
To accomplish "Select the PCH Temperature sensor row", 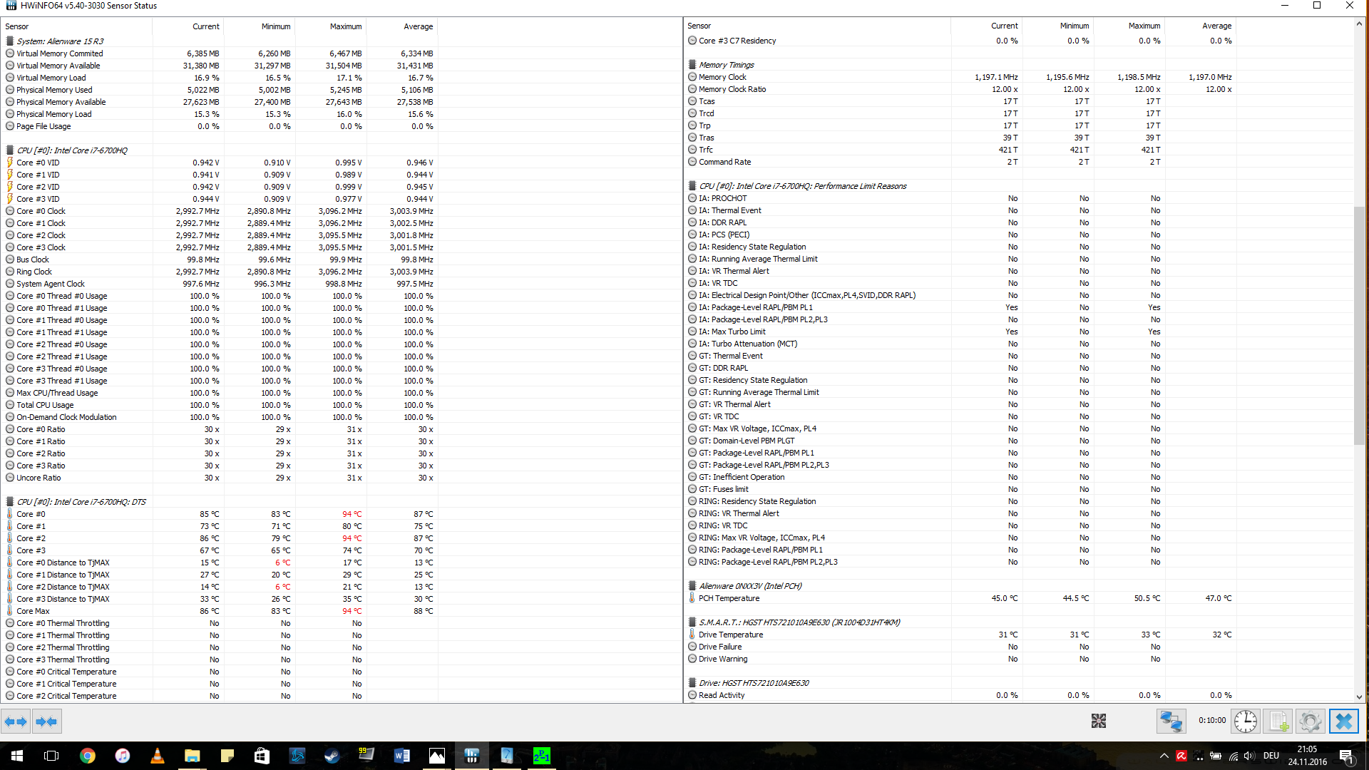I will click(x=729, y=598).
